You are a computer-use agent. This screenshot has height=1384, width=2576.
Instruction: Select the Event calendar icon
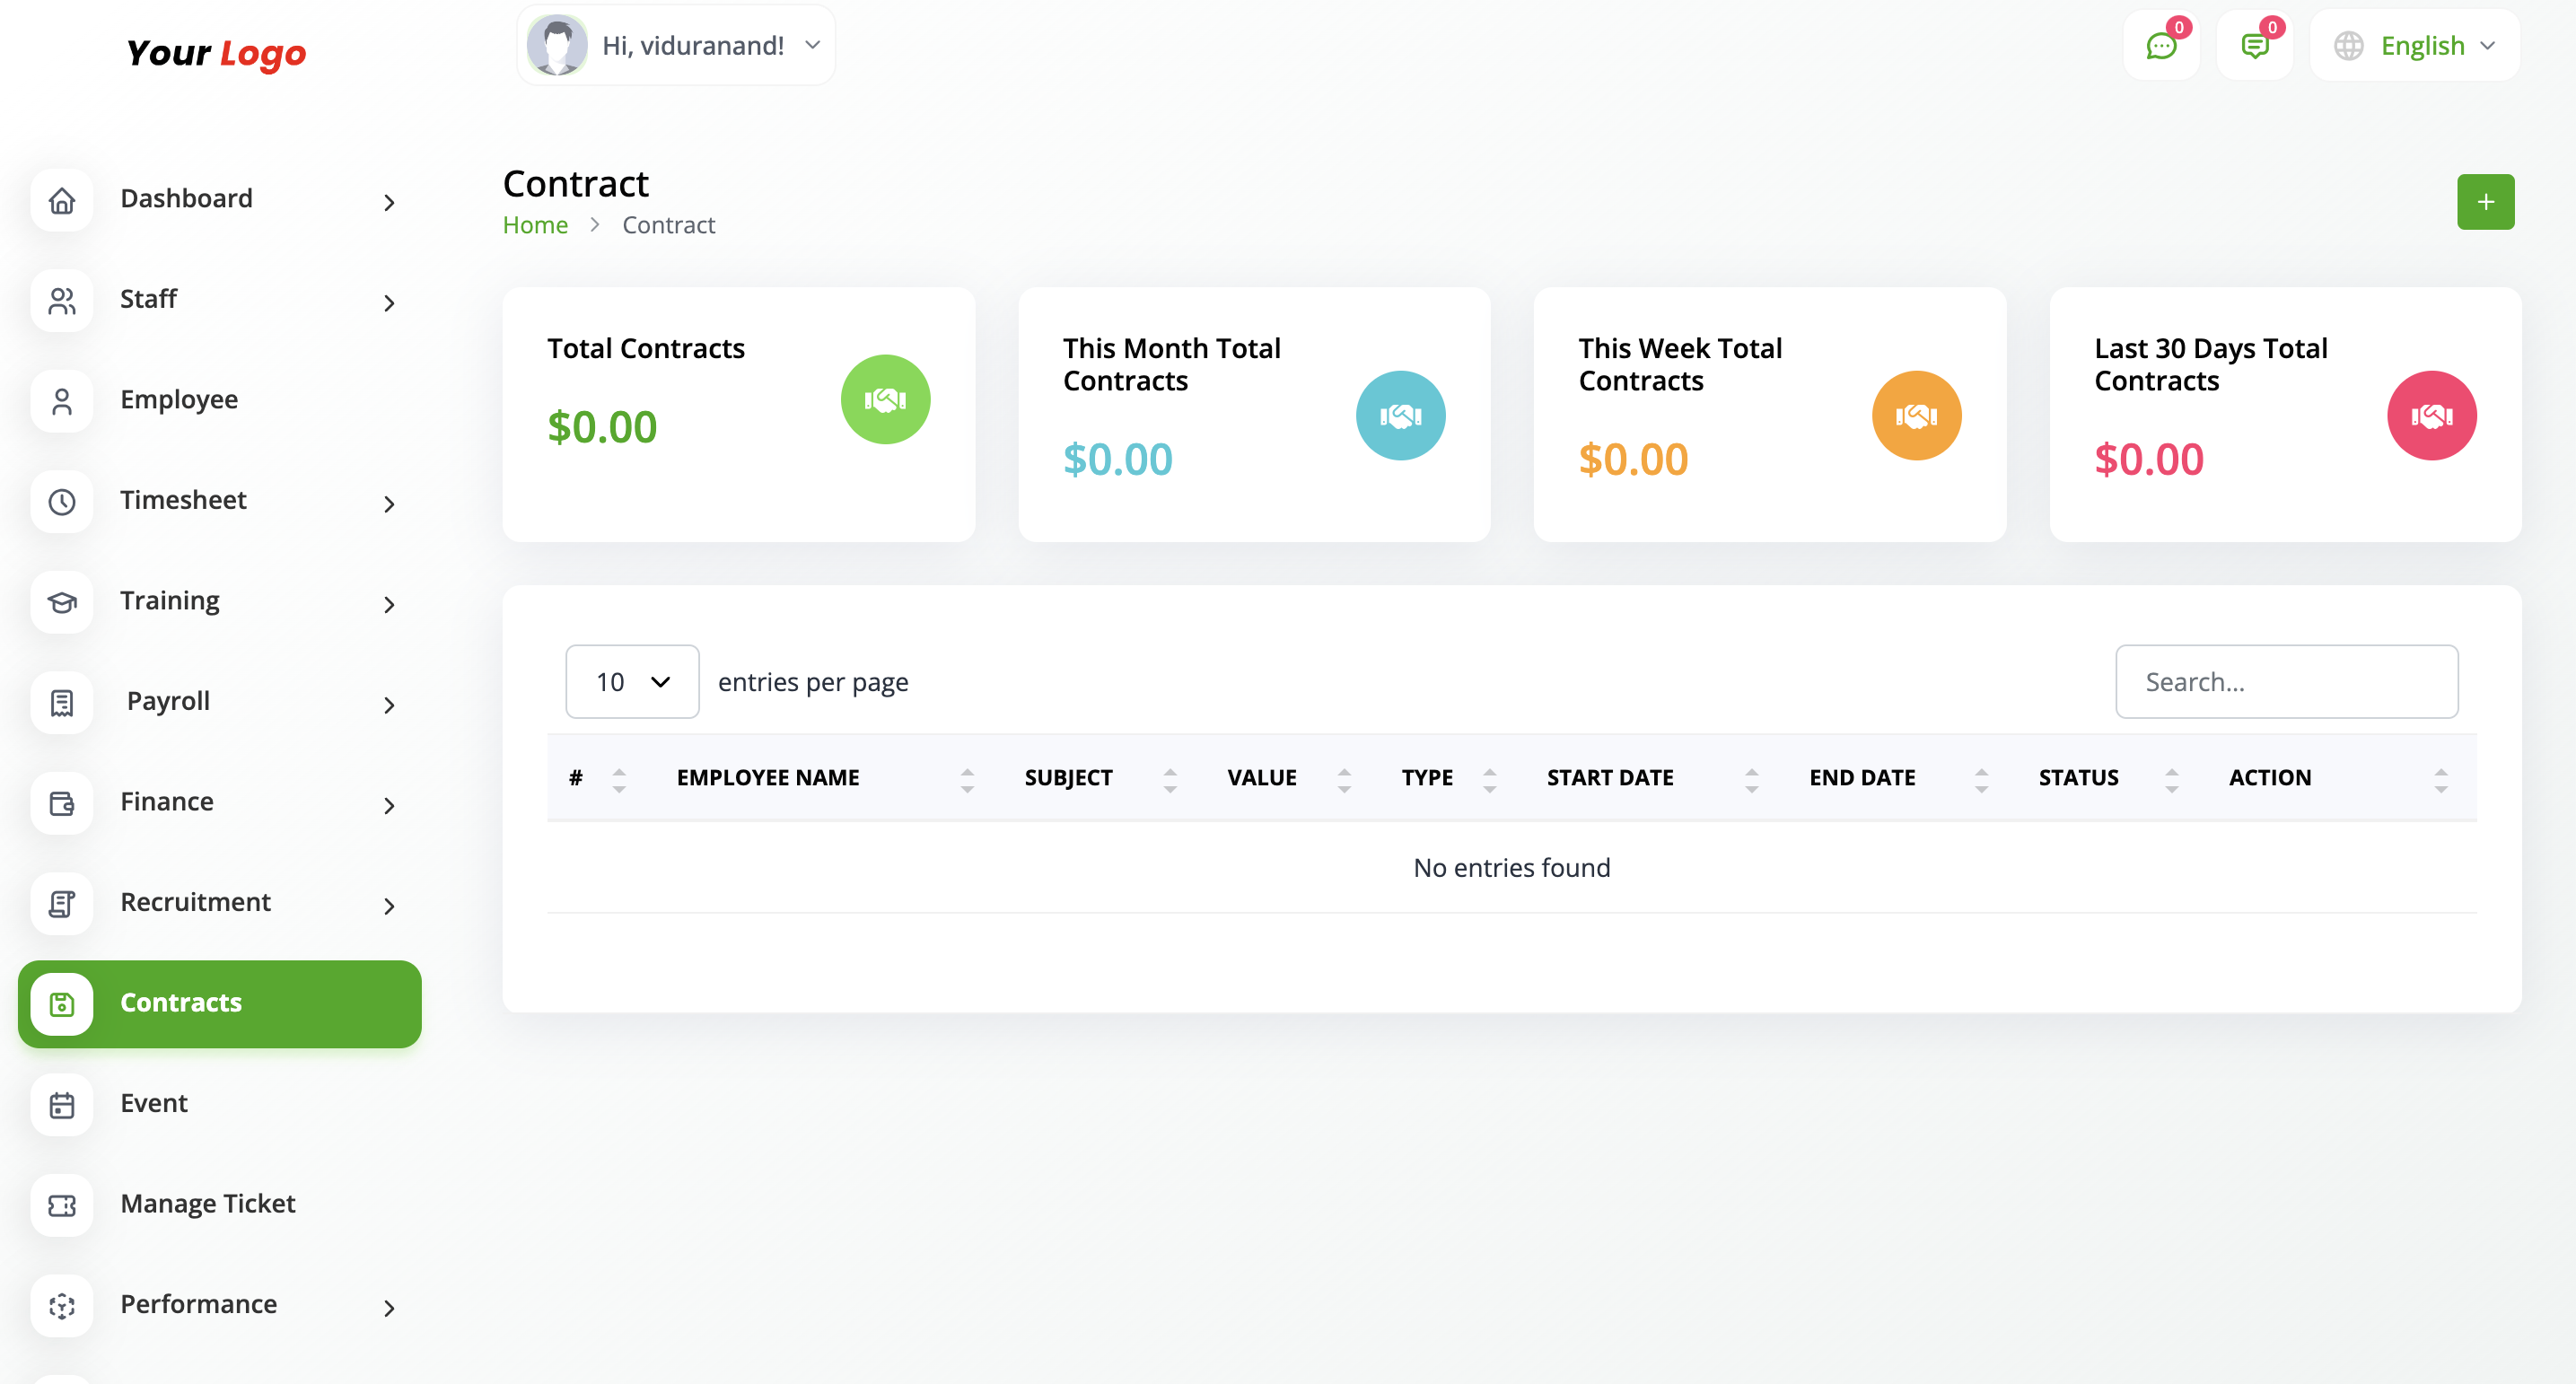click(x=62, y=1105)
